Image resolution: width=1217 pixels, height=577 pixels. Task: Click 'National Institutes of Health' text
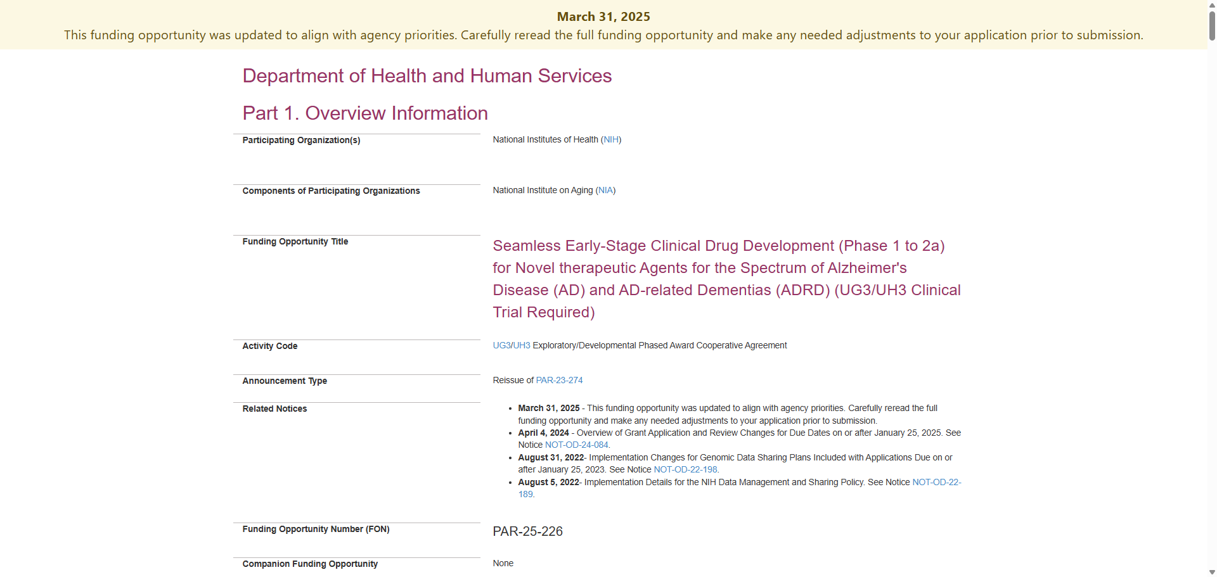point(545,139)
